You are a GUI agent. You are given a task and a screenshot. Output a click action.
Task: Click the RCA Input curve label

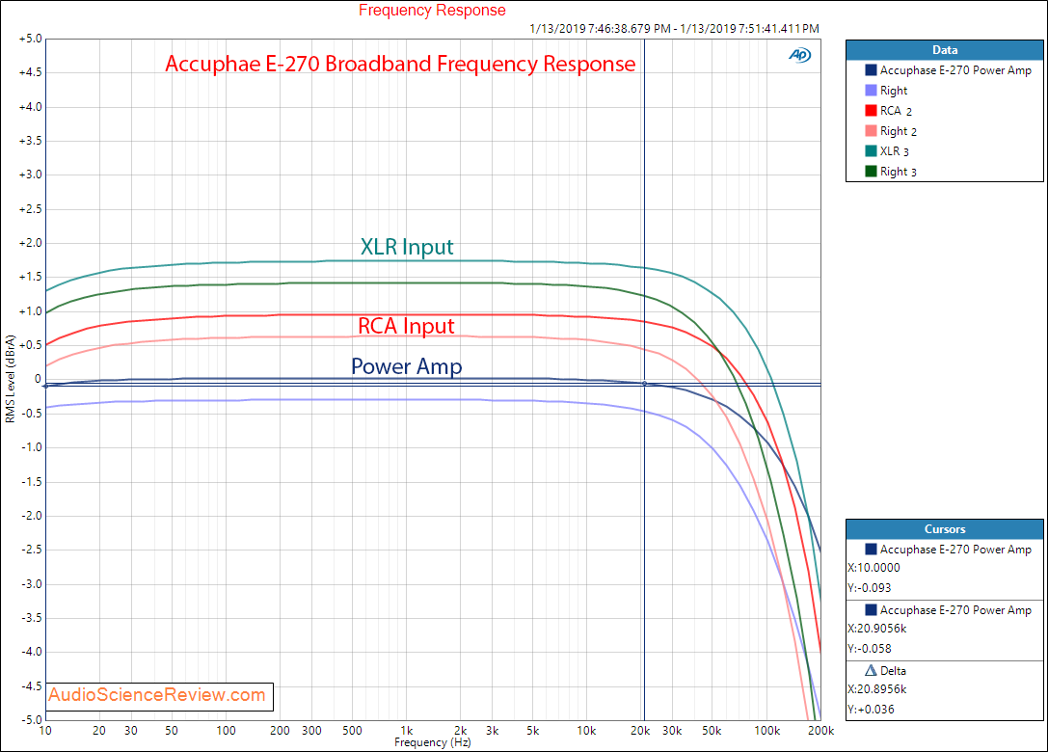[x=406, y=326]
